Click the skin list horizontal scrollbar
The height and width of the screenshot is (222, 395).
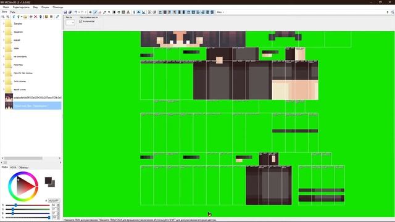pos(23,158)
